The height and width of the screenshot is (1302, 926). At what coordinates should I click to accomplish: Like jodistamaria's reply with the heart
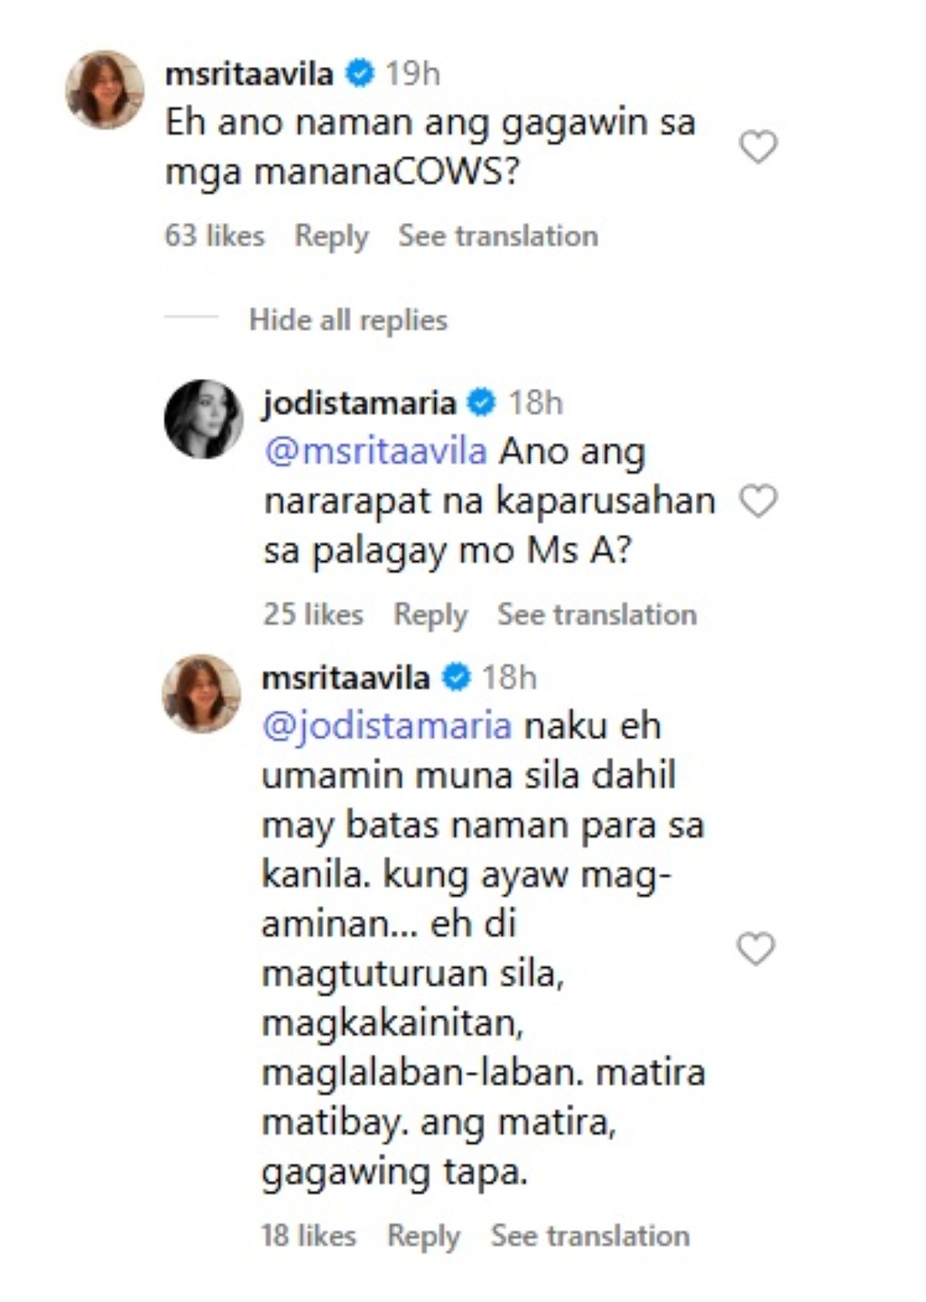pyautogui.click(x=758, y=502)
